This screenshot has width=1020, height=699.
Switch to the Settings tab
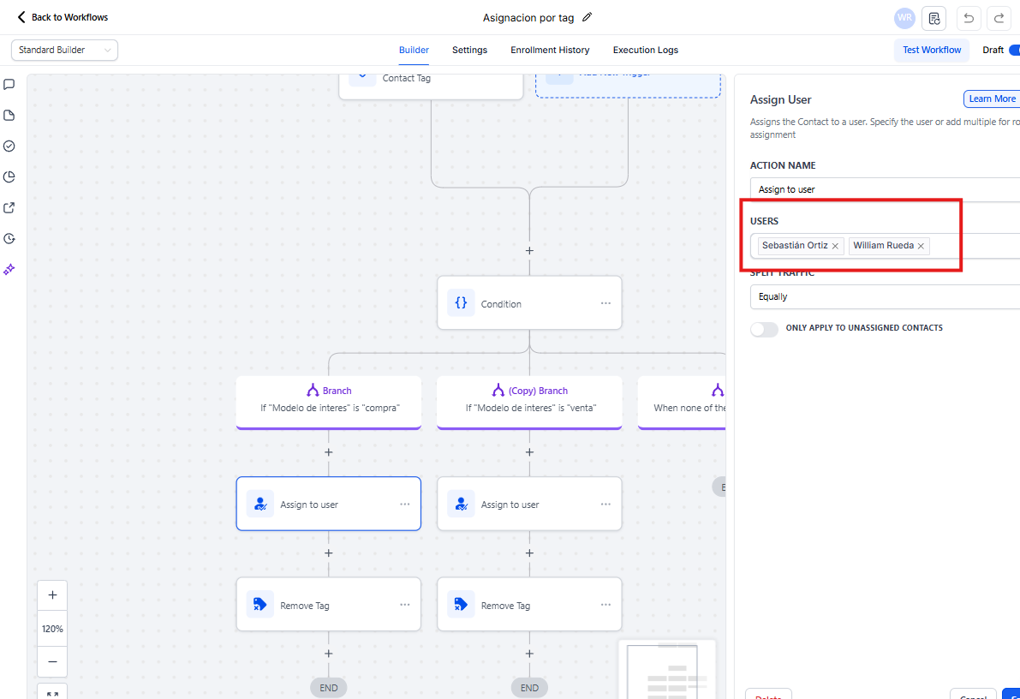pyautogui.click(x=469, y=51)
